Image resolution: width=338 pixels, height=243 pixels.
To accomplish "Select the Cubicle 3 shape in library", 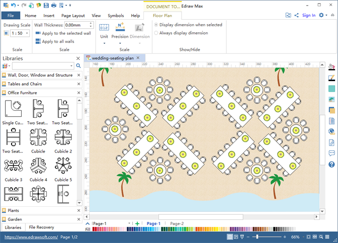I will (13, 167).
